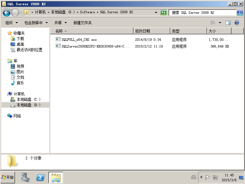Toggle the preview pane icon
This screenshot has height=184, width=245.
pyautogui.click(x=228, y=23)
